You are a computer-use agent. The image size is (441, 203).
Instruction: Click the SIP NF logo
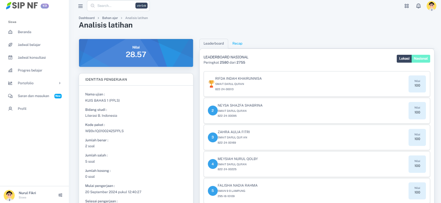tap(22, 6)
